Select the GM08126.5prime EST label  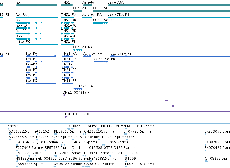68,164
